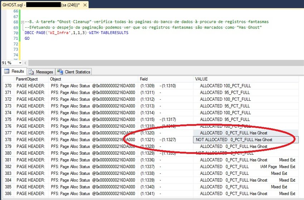Select the GHOST.sql document tab
304x200 pixels.
pyautogui.click(x=45, y=5)
